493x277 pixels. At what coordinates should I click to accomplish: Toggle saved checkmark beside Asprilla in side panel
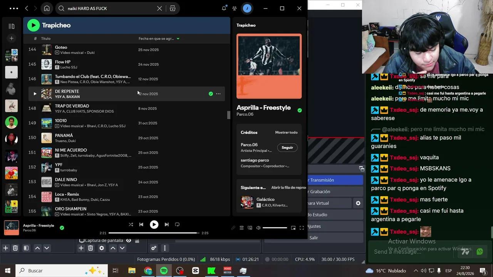(300, 110)
